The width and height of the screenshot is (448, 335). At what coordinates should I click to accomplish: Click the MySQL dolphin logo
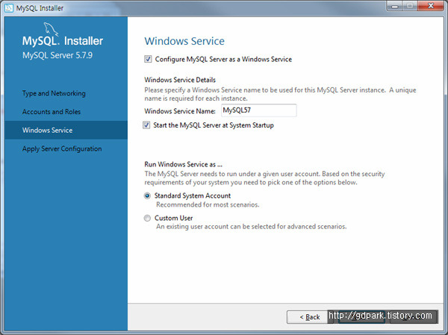pos(51,29)
